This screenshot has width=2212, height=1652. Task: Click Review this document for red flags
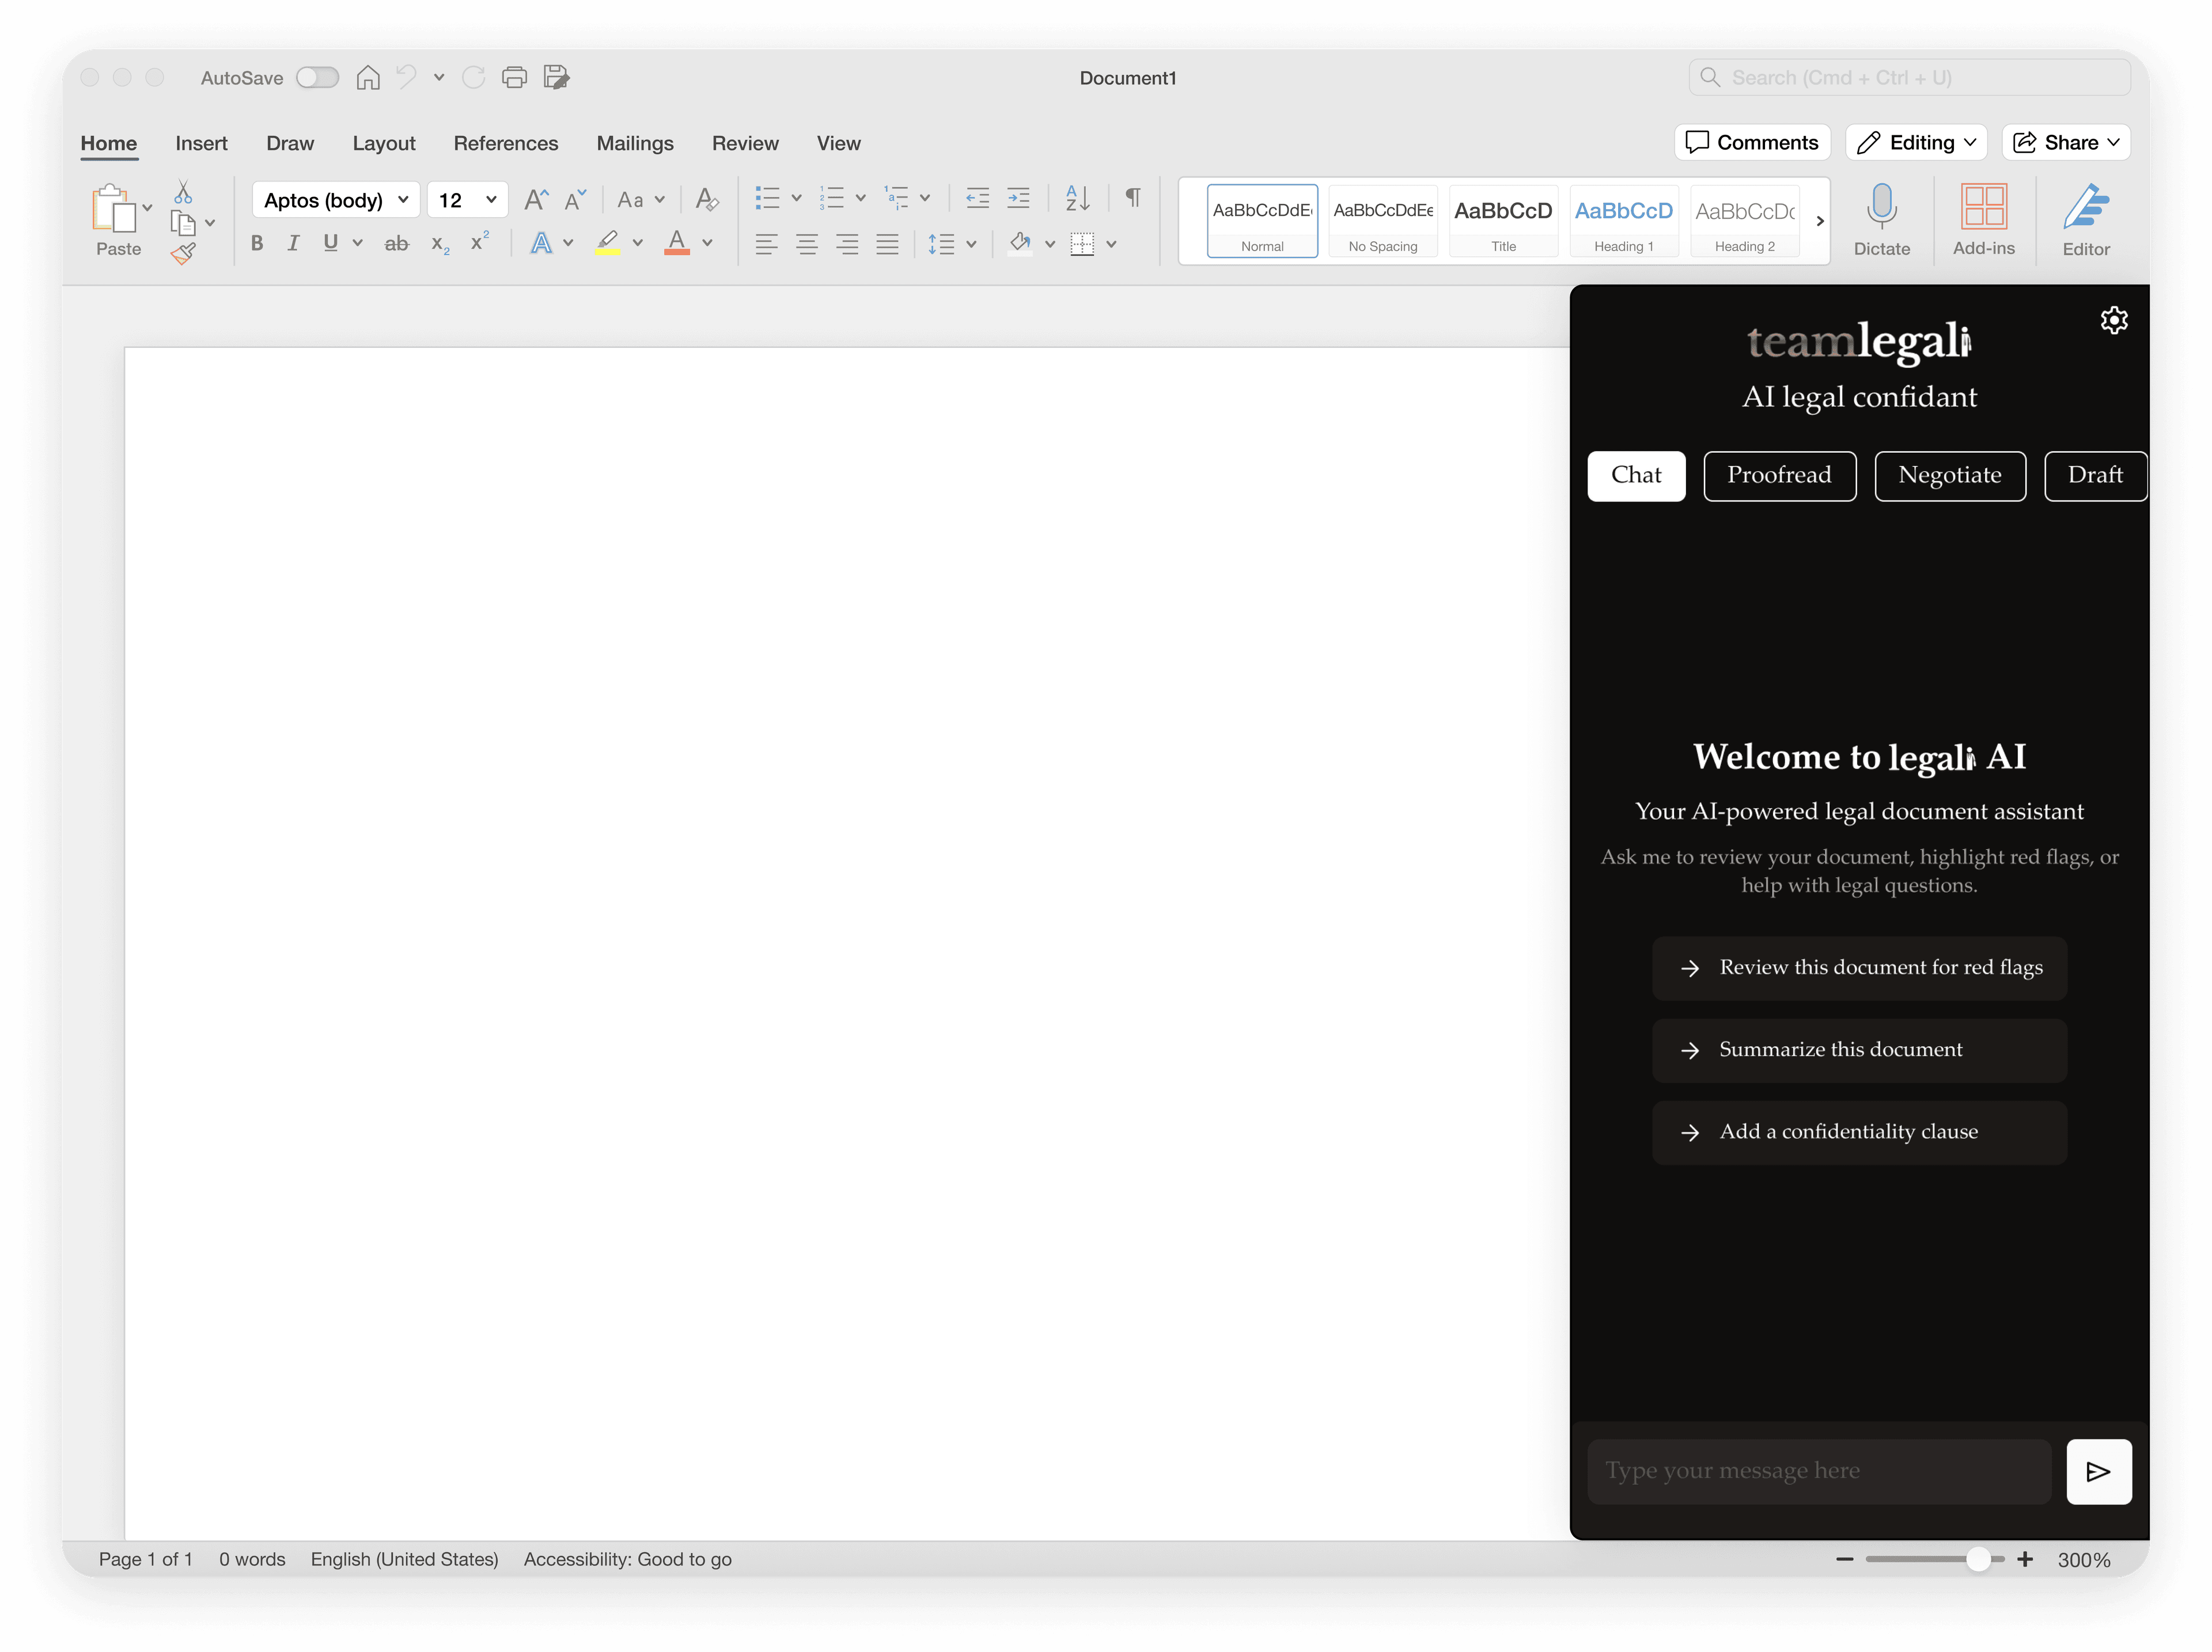pos(1859,967)
